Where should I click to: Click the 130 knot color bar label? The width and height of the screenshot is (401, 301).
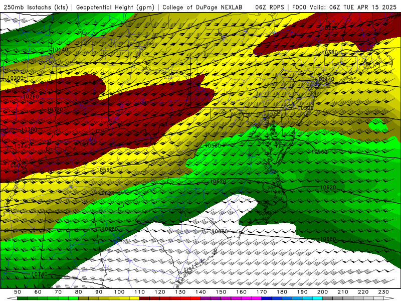tap(180, 292)
